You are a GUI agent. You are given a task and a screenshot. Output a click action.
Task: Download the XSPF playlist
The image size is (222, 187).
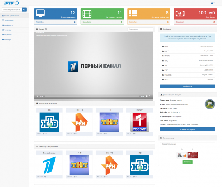click(187, 51)
